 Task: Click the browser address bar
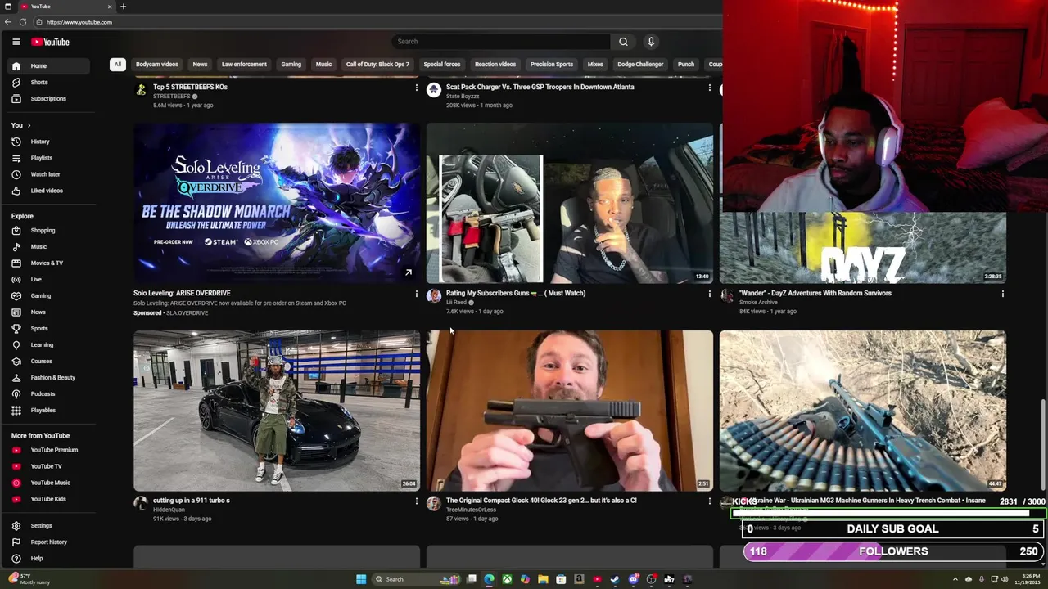377,22
